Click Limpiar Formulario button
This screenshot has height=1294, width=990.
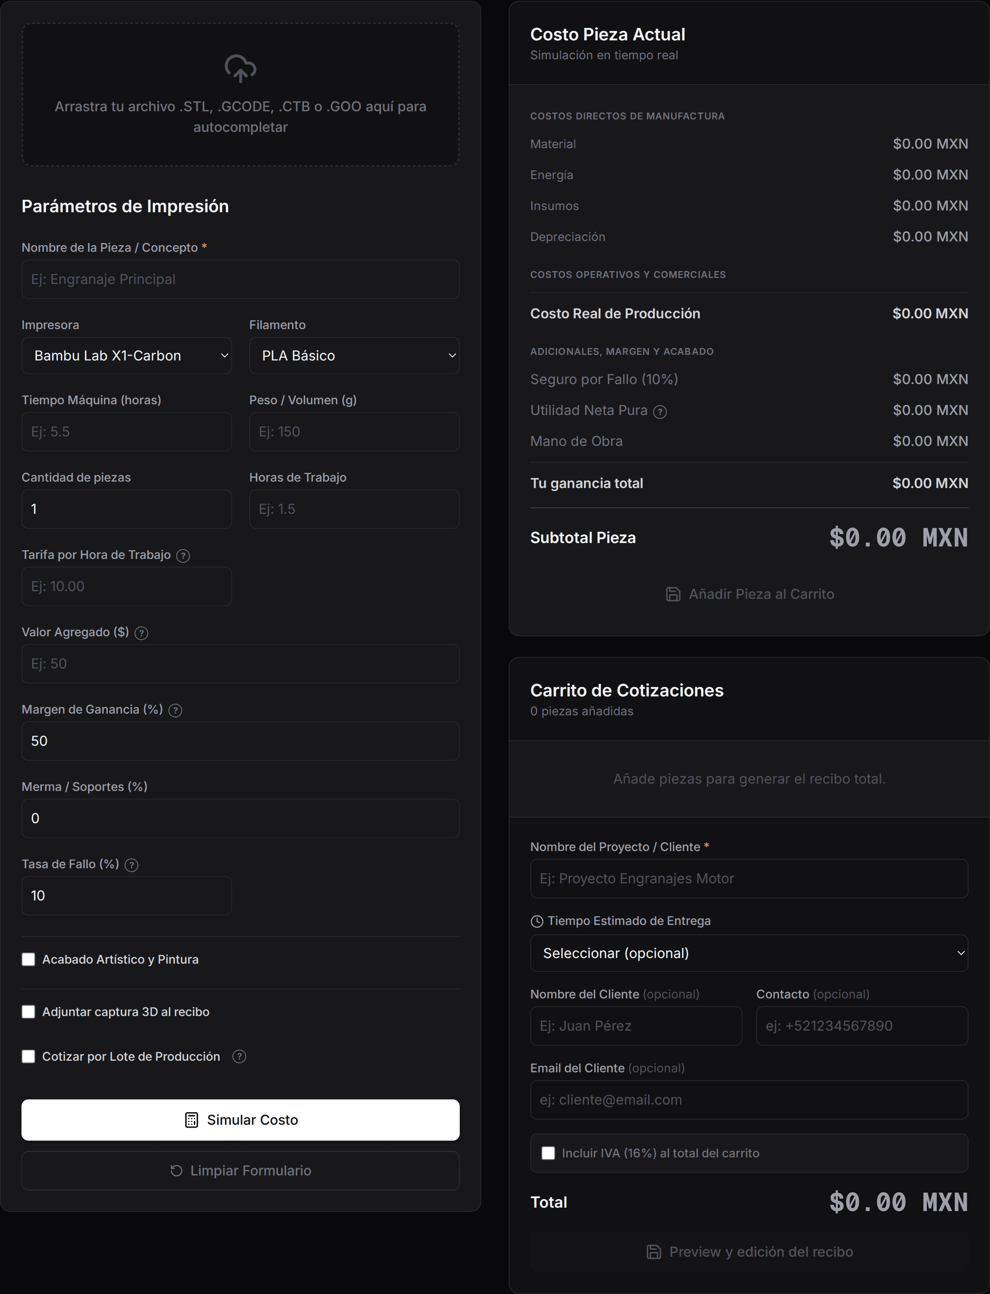click(241, 1170)
